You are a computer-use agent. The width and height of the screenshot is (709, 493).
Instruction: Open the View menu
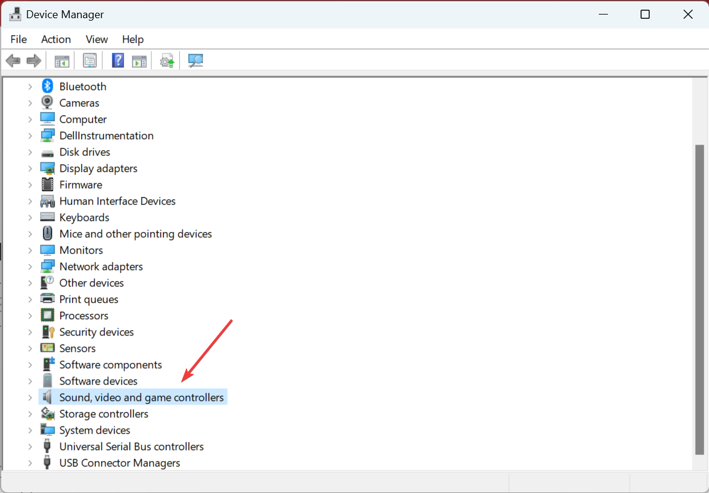point(97,39)
